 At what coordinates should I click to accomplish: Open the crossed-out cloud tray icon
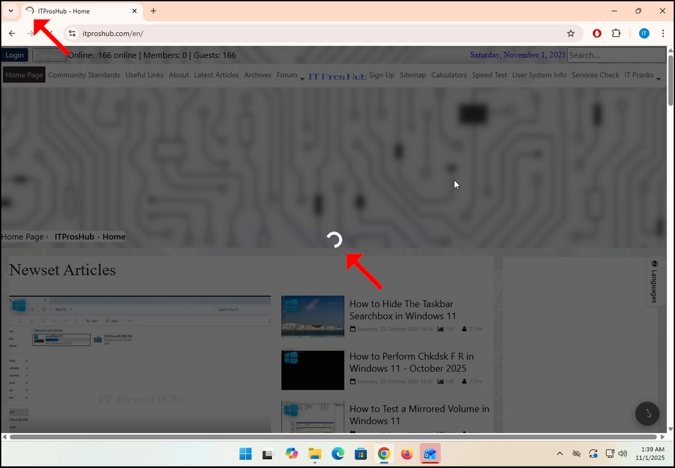pyautogui.click(x=577, y=454)
